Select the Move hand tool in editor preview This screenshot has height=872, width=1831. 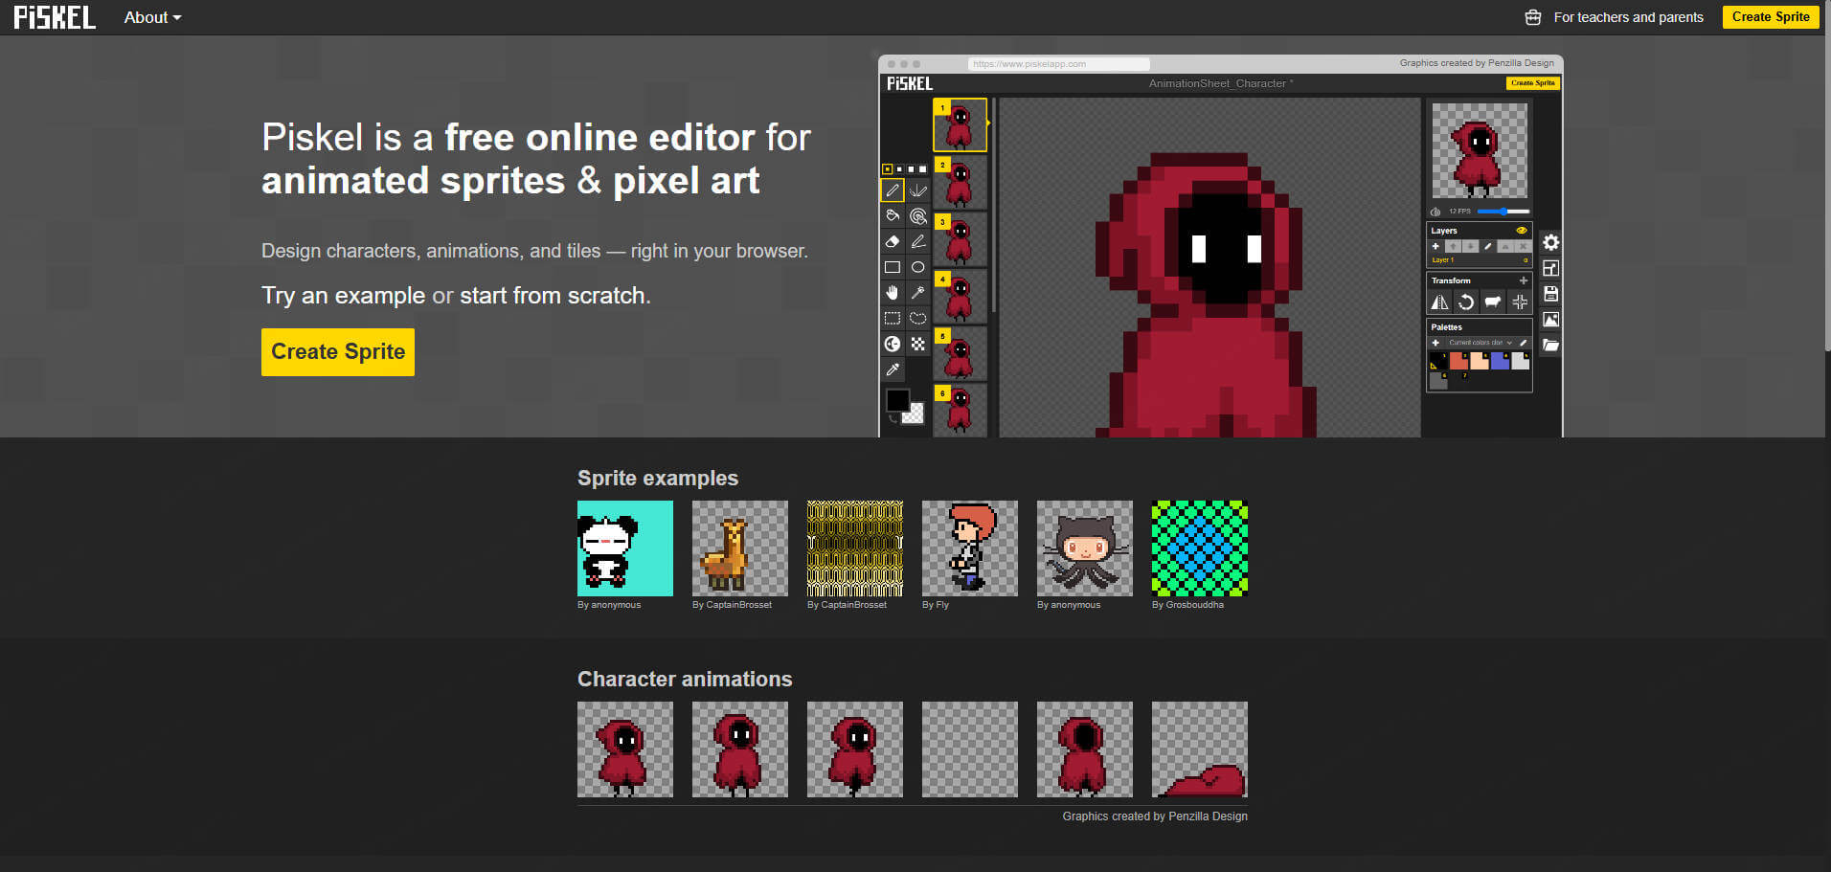pyautogui.click(x=893, y=293)
